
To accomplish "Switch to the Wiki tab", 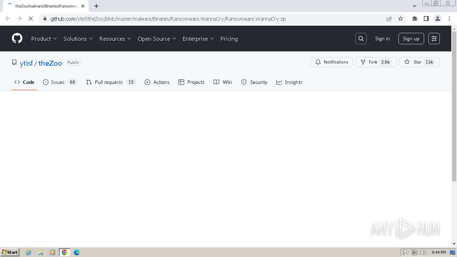I will [223, 82].
